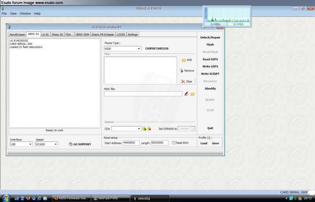
Task: Click the MISC file text field
Action: [143, 94]
